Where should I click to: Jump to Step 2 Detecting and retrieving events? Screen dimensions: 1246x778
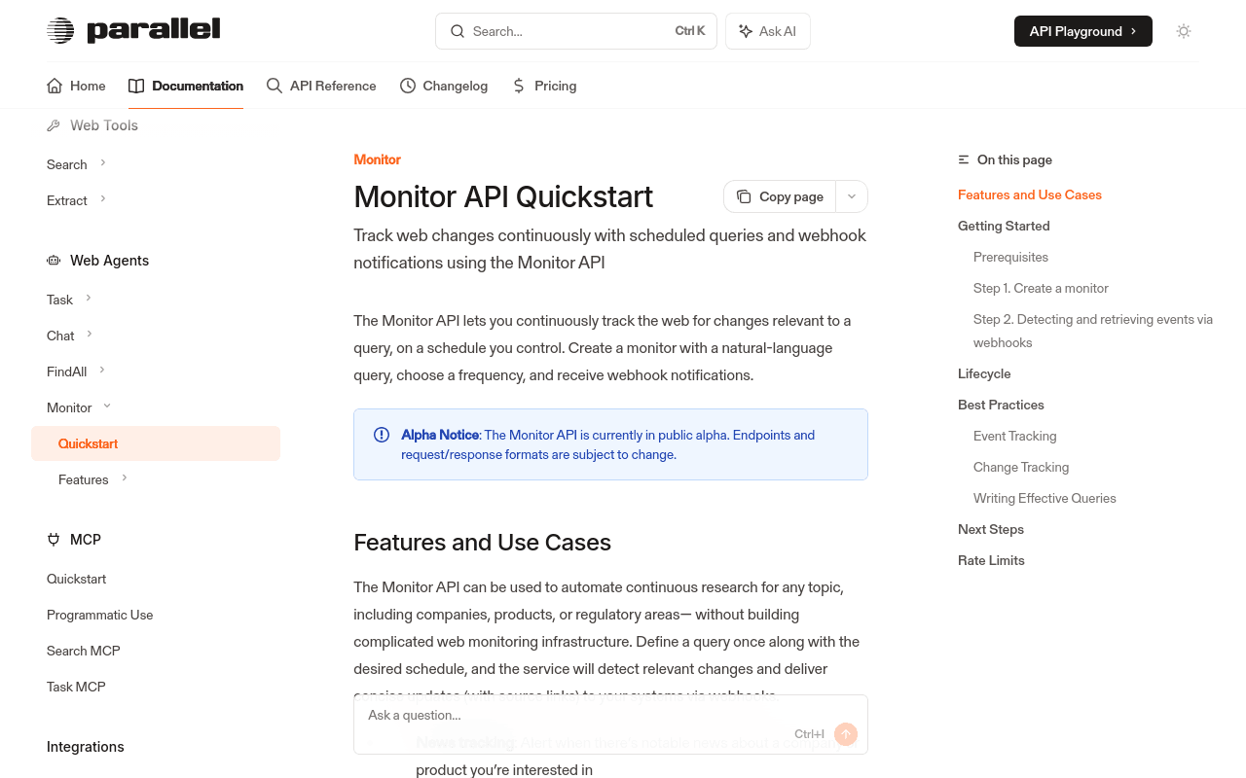point(1093,331)
